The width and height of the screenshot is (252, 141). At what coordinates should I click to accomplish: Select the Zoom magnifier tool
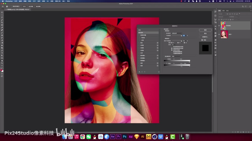(x=2, y=63)
